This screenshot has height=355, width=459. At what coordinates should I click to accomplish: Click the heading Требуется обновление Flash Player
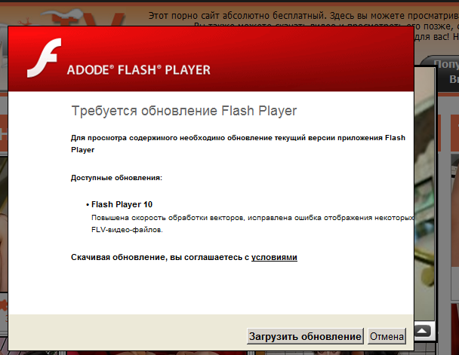click(x=184, y=111)
